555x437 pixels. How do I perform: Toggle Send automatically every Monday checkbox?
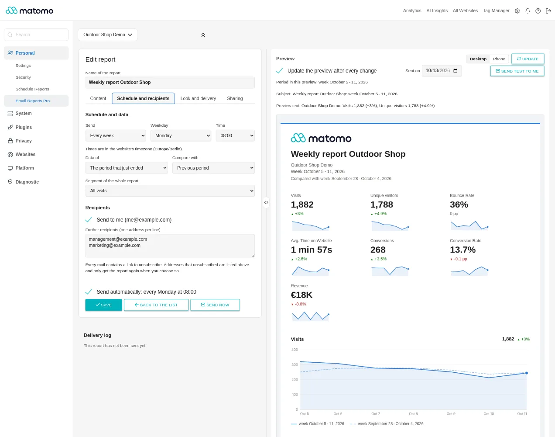89,292
